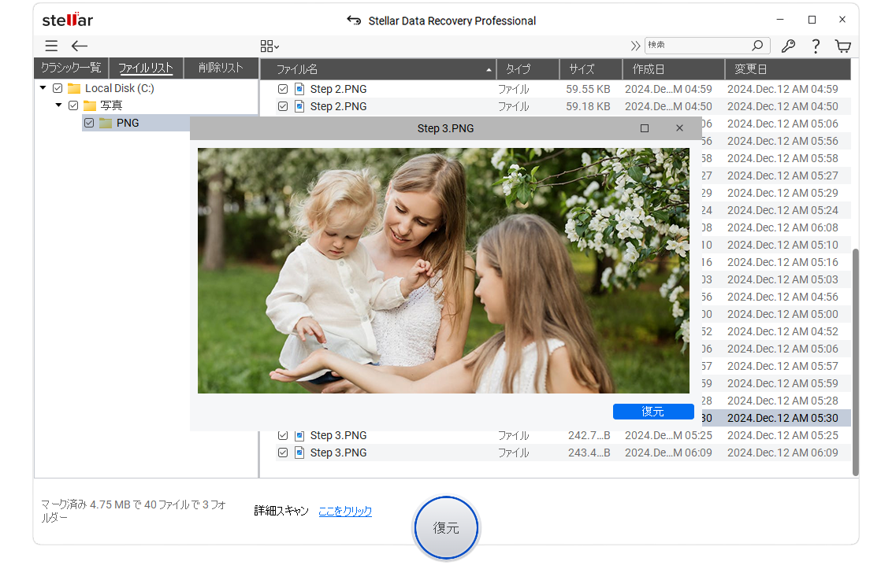881x569 pixels.
Task: Maximize the Step 3.PNG preview window
Action: coord(645,128)
